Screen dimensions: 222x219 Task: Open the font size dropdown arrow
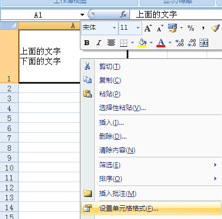pyautogui.click(x=138, y=28)
